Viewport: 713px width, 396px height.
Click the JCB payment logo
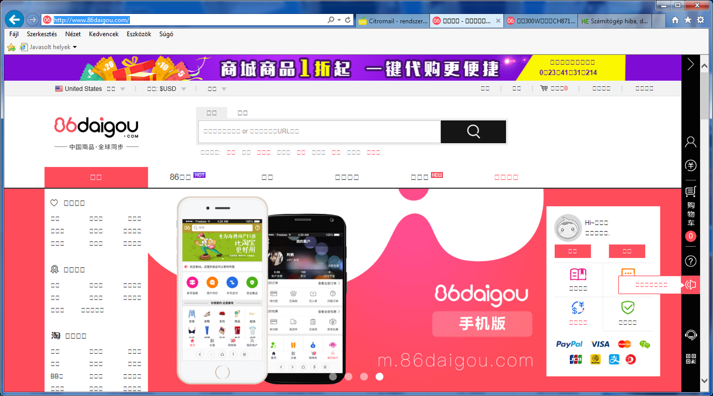(575, 360)
